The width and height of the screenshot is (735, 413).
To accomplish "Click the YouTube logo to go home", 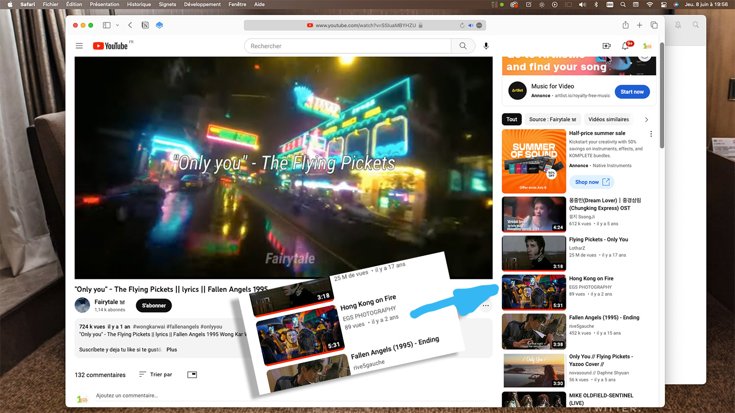I will tap(111, 46).
